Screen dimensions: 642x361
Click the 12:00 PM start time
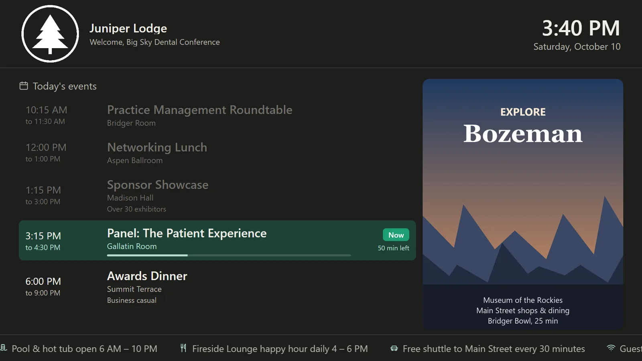46,147
